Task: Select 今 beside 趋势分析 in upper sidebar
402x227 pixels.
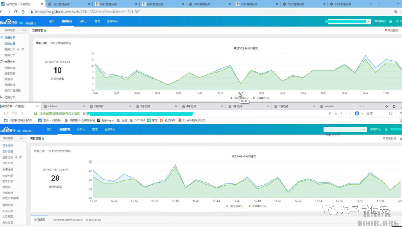Action: point(19,49)
